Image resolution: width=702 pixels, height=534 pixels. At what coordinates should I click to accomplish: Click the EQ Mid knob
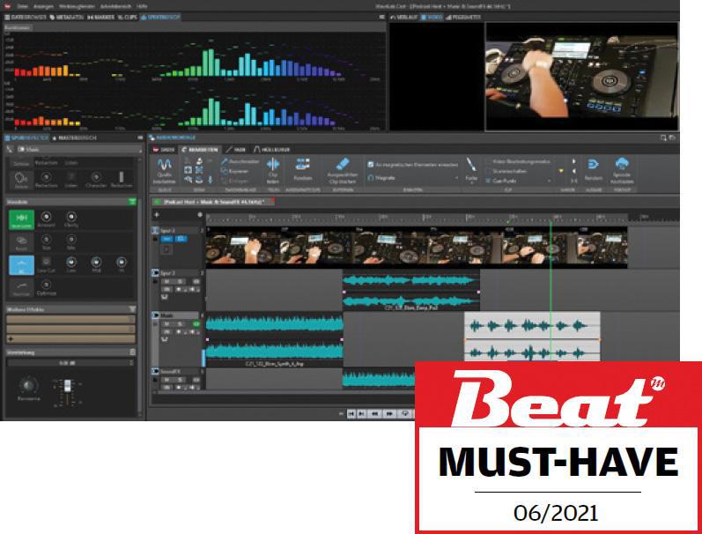click(x=96, y=262)
